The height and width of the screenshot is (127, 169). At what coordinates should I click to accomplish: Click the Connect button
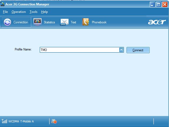138,50
